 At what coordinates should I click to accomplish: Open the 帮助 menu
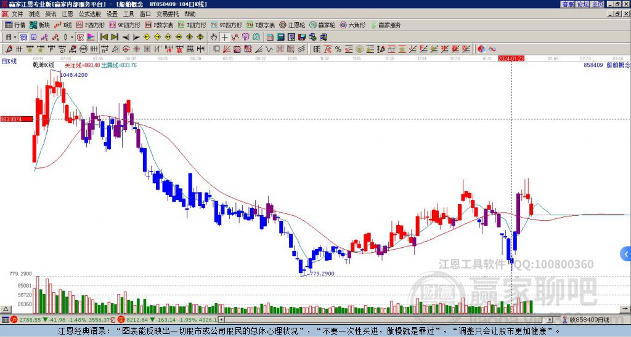click(x=190, y=14)
